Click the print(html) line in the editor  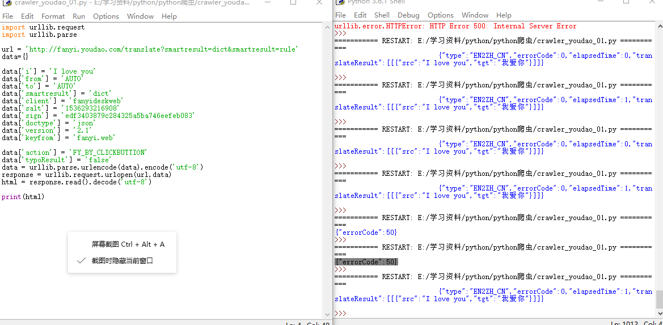pyautogui.click(x=23, y=197)
